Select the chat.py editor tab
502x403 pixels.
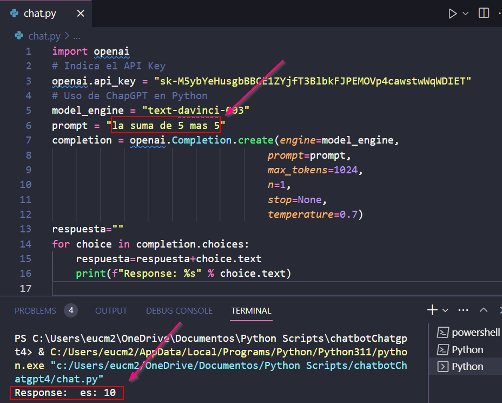click(46, 14)
